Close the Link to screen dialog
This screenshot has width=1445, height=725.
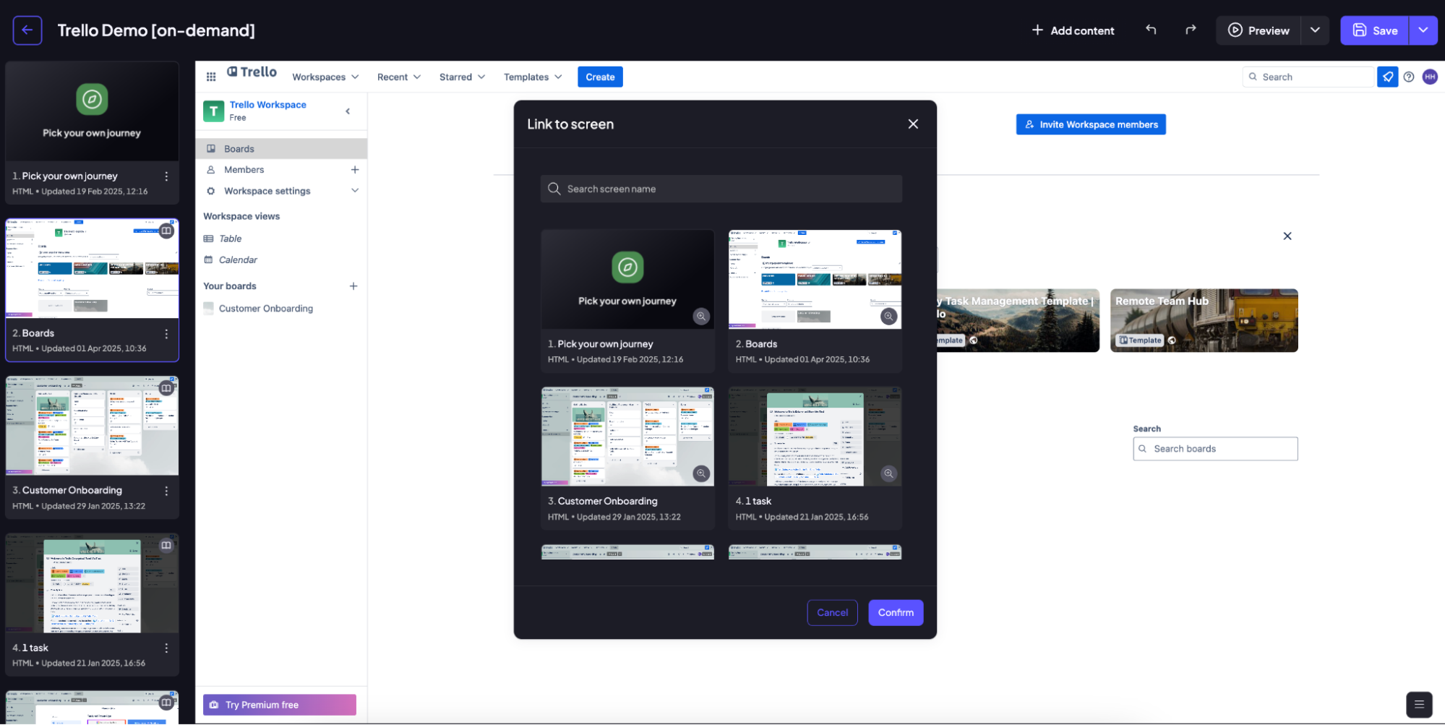click(913, 124)
